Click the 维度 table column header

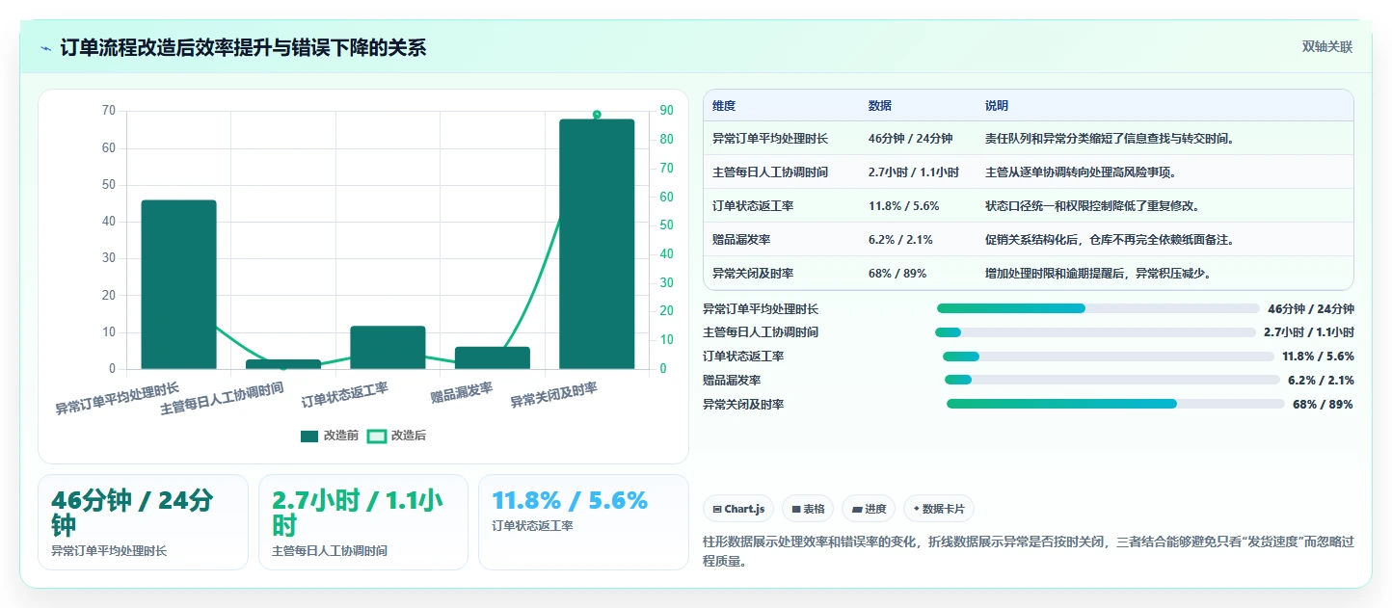point(724,106)
